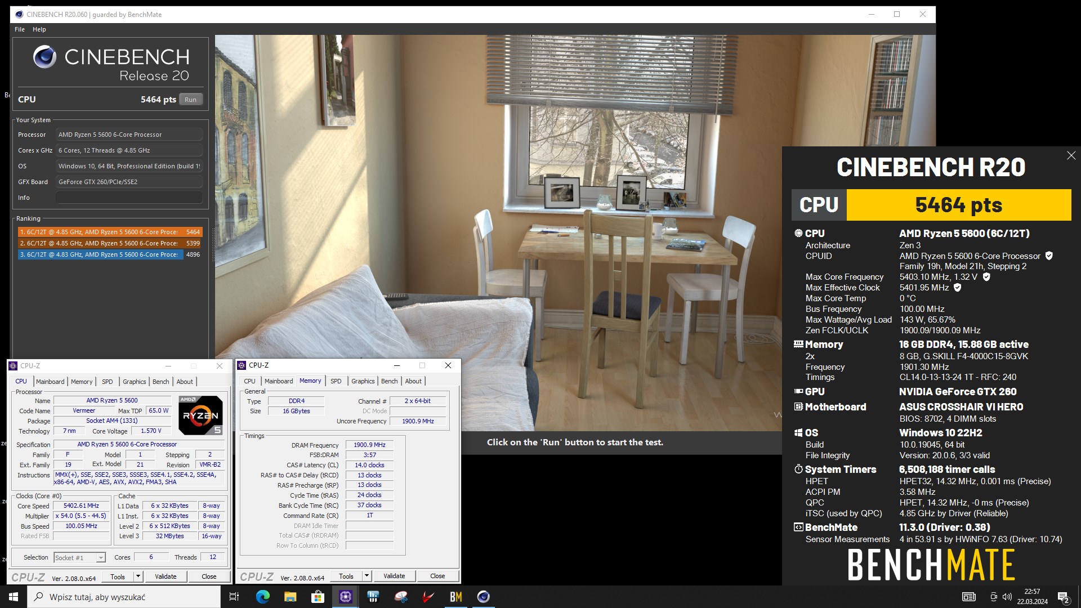
Task: Open the File menu in Cinebench
Action: (20, 29)
